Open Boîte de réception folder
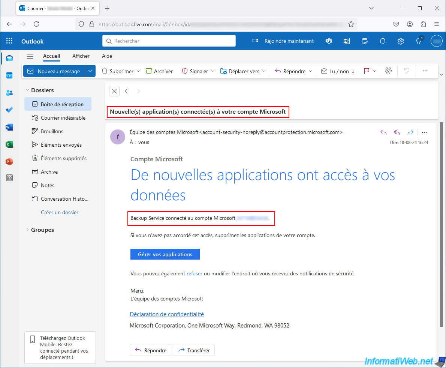The image size is (446, 368). [x=58, y=104]
